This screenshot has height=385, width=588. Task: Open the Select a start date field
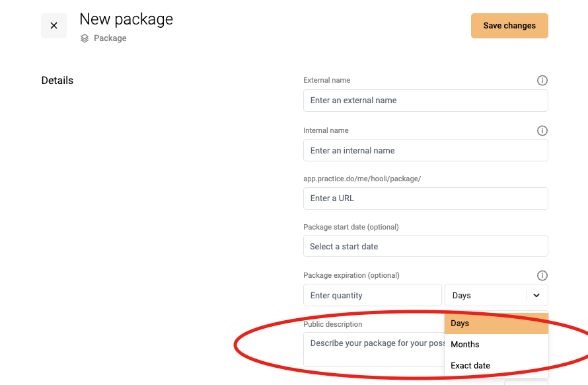[x=425, y=246]
